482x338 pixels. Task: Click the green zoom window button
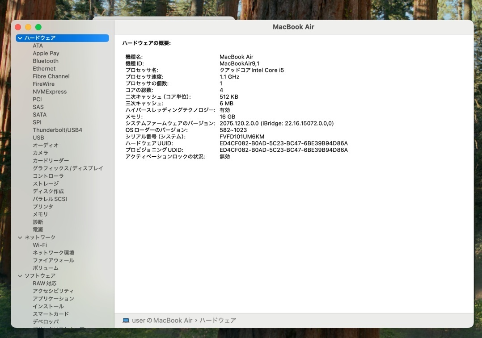point(38,27)
